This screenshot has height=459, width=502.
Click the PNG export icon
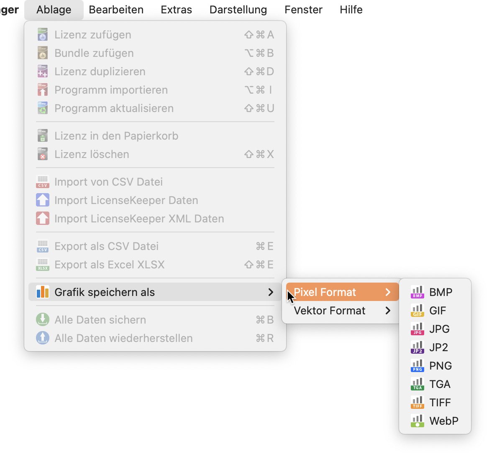point(417,366)
